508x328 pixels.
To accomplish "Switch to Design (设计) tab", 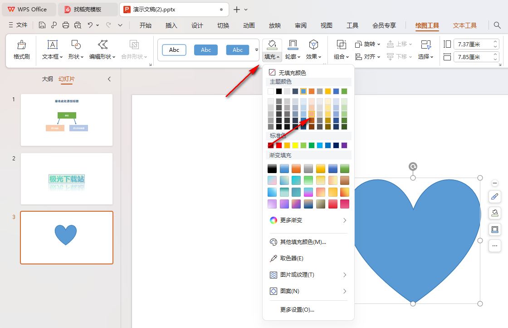I will click(197, 25).
